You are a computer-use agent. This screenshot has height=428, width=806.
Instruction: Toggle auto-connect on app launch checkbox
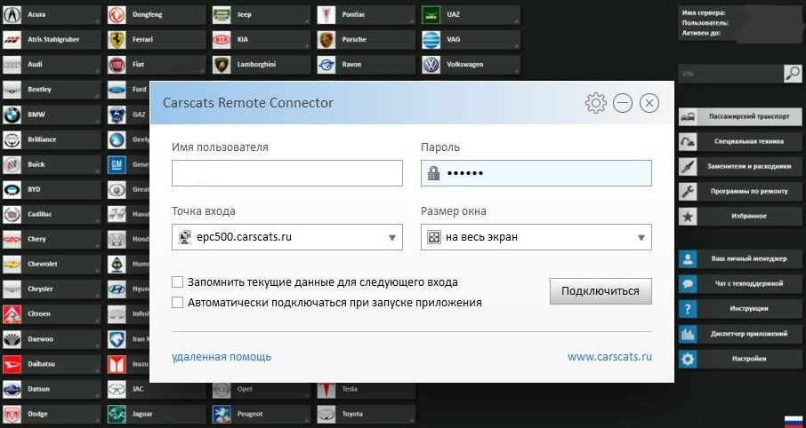coord(177,302)
